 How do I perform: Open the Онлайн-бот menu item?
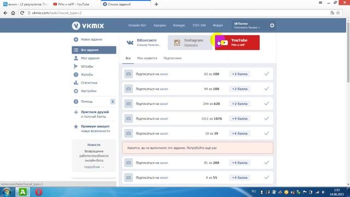point(137,26)
